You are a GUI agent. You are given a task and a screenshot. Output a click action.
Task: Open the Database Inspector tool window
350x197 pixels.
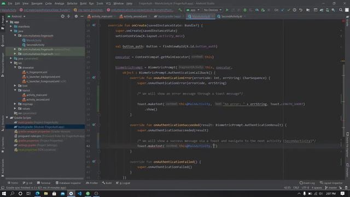click(68, 183)
